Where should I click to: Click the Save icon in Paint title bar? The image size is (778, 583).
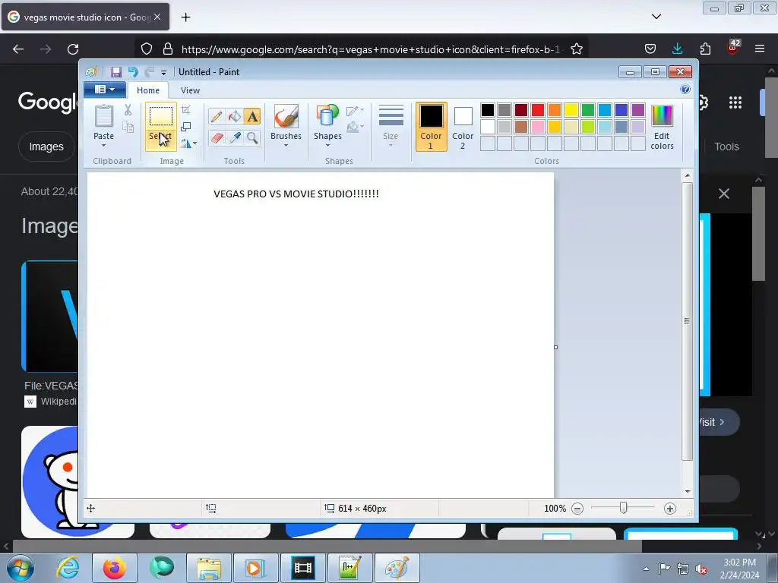pos(116,72)
